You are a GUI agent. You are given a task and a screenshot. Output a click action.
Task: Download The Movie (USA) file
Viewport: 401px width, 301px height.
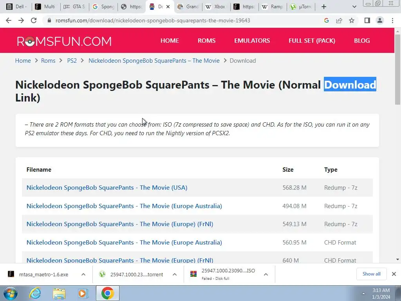click(x=107, y=188)
